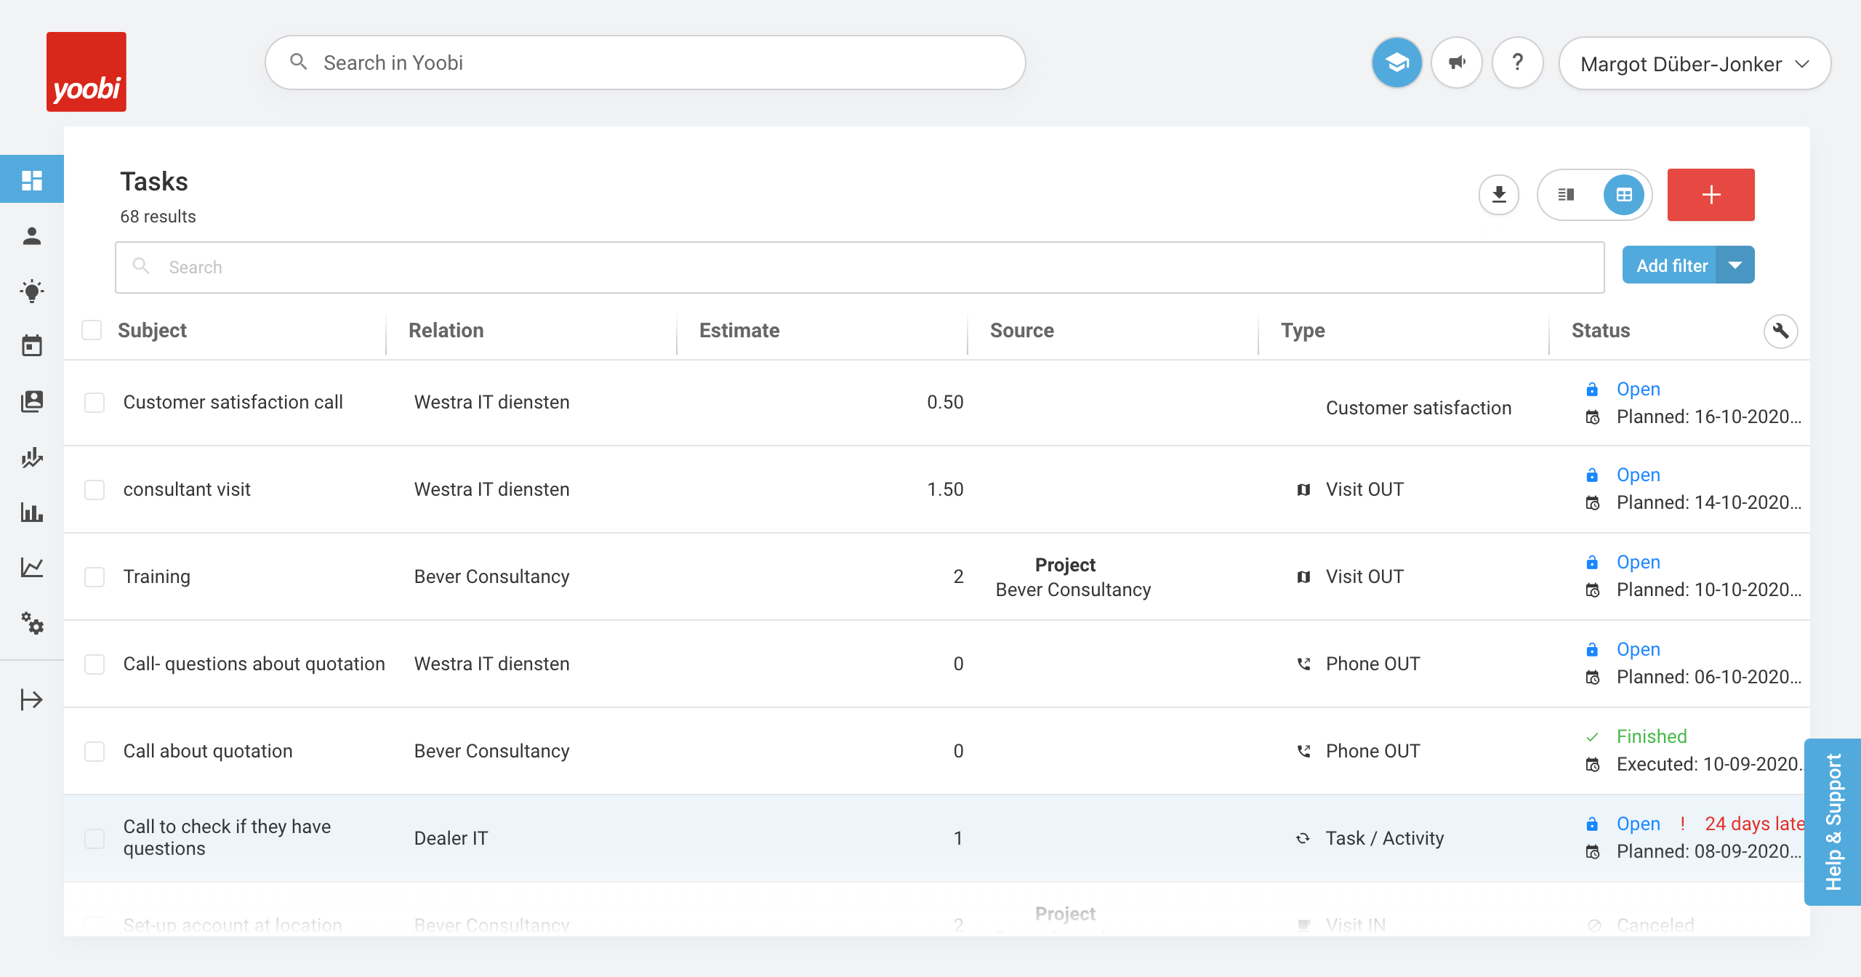This screenshot has width=1861, height=977.
Task: Click the lightbulb icon in sidebar
Action: pyautogui.click(x=32, y=292)
